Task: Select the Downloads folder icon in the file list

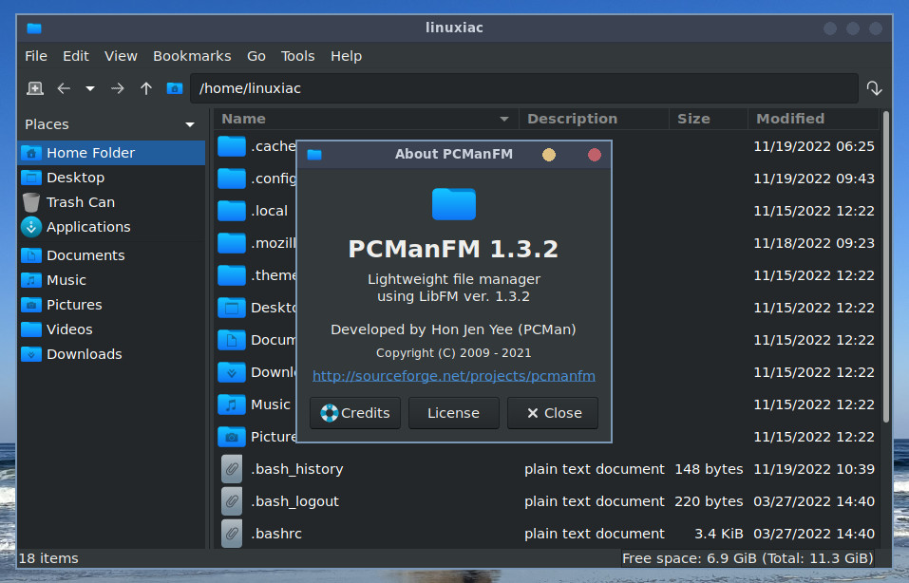Action: coord(232,372)
